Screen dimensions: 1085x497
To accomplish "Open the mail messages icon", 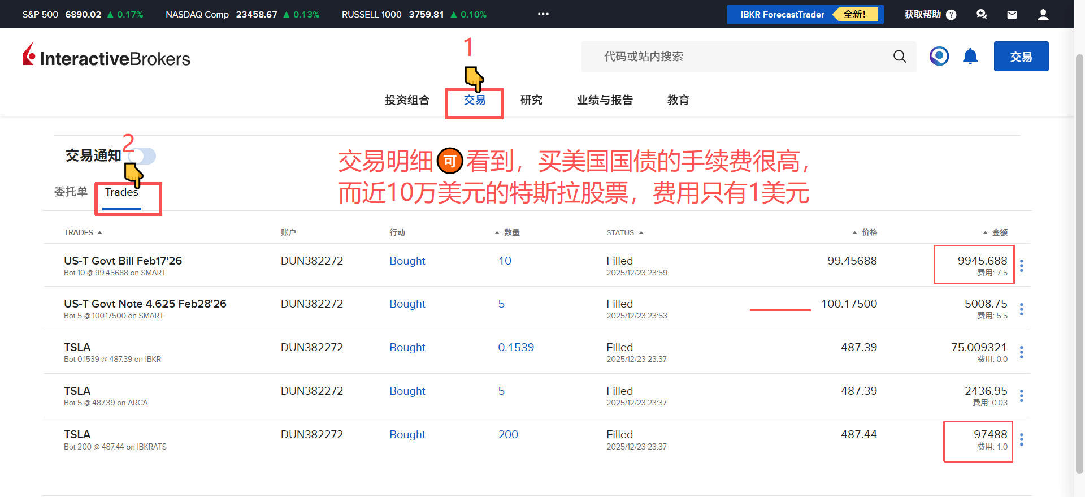I will 1012,15.
